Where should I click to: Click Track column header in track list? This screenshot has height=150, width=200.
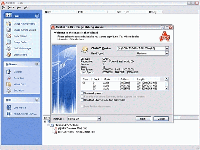(x=96, y=79)
